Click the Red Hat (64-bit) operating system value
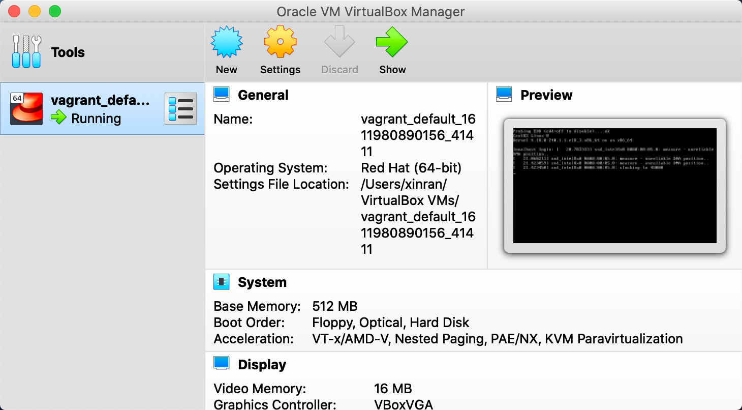 pyautogui.click(x=411, y=168)
